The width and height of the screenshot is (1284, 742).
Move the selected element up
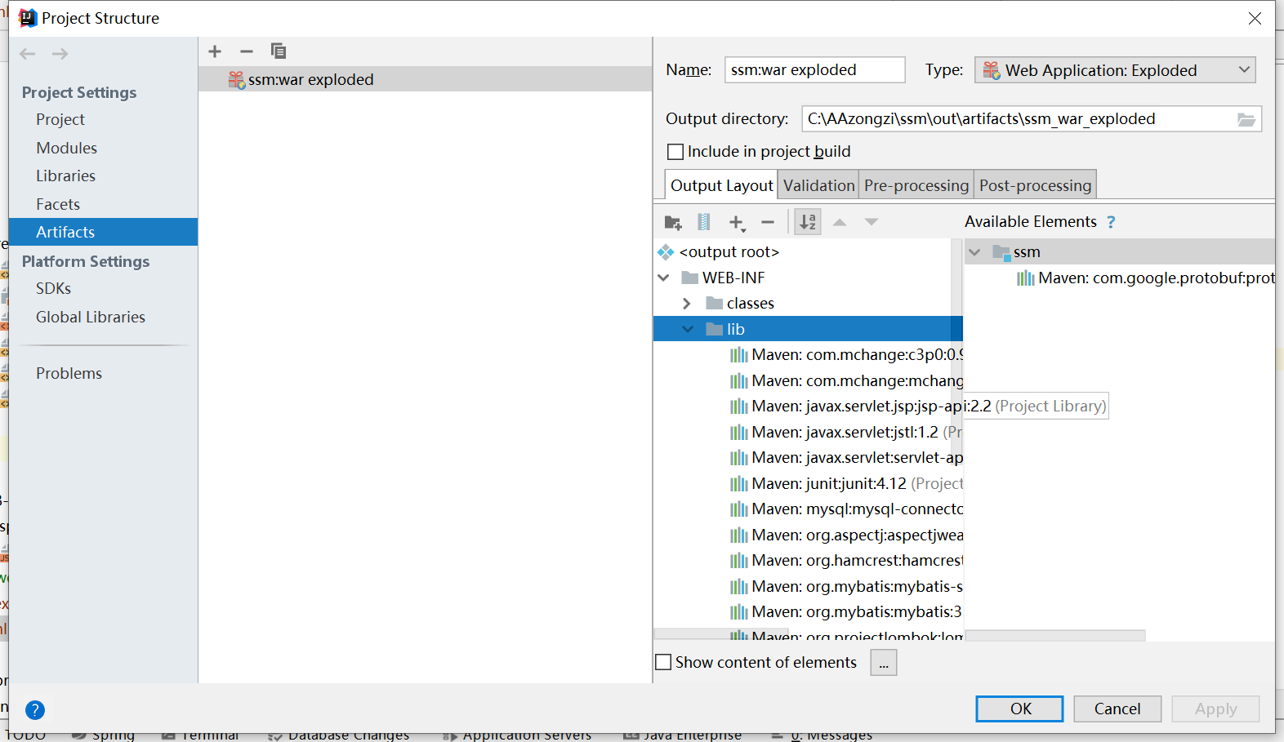pyautogui.click(x=840, y=222)
